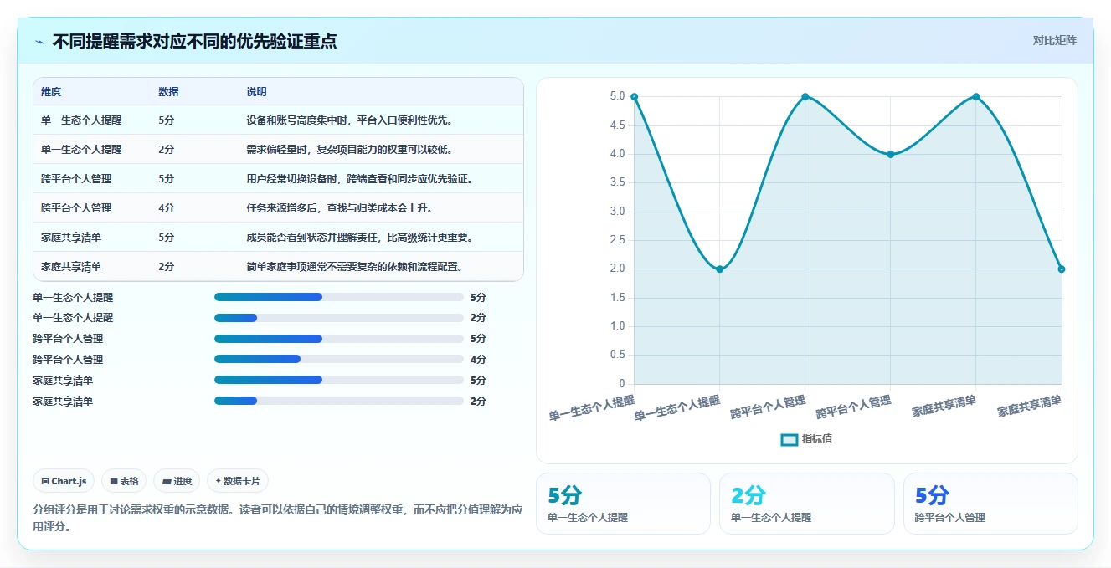Click the 跨平台个人管理 progress bar showing 5分
Viewport: 1111px width, 568px height.
pos(339,339)
